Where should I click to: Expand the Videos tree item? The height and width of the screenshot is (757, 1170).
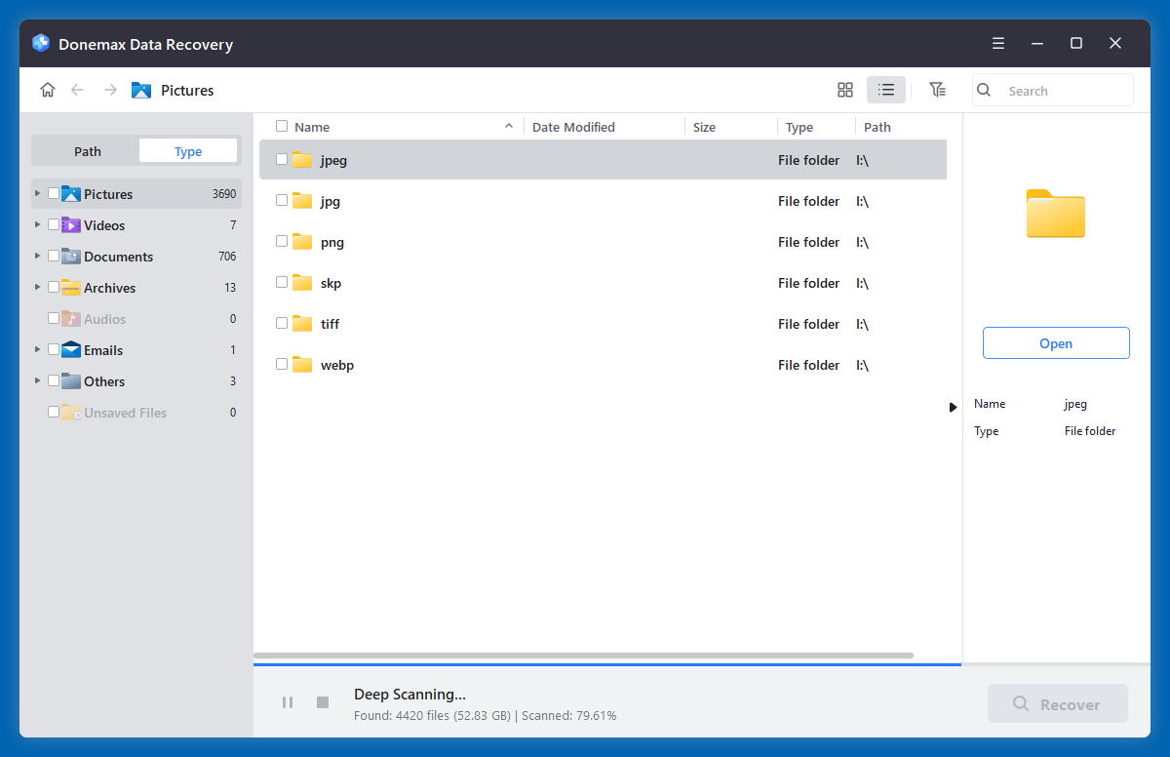point(37,224)
